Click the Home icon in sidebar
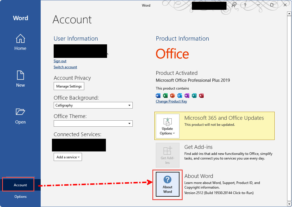The height and width of the screenshot is (207, 292). tap(20, 39)
